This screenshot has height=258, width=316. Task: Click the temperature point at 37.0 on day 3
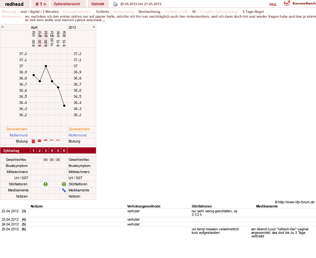(x=46, y=66)
